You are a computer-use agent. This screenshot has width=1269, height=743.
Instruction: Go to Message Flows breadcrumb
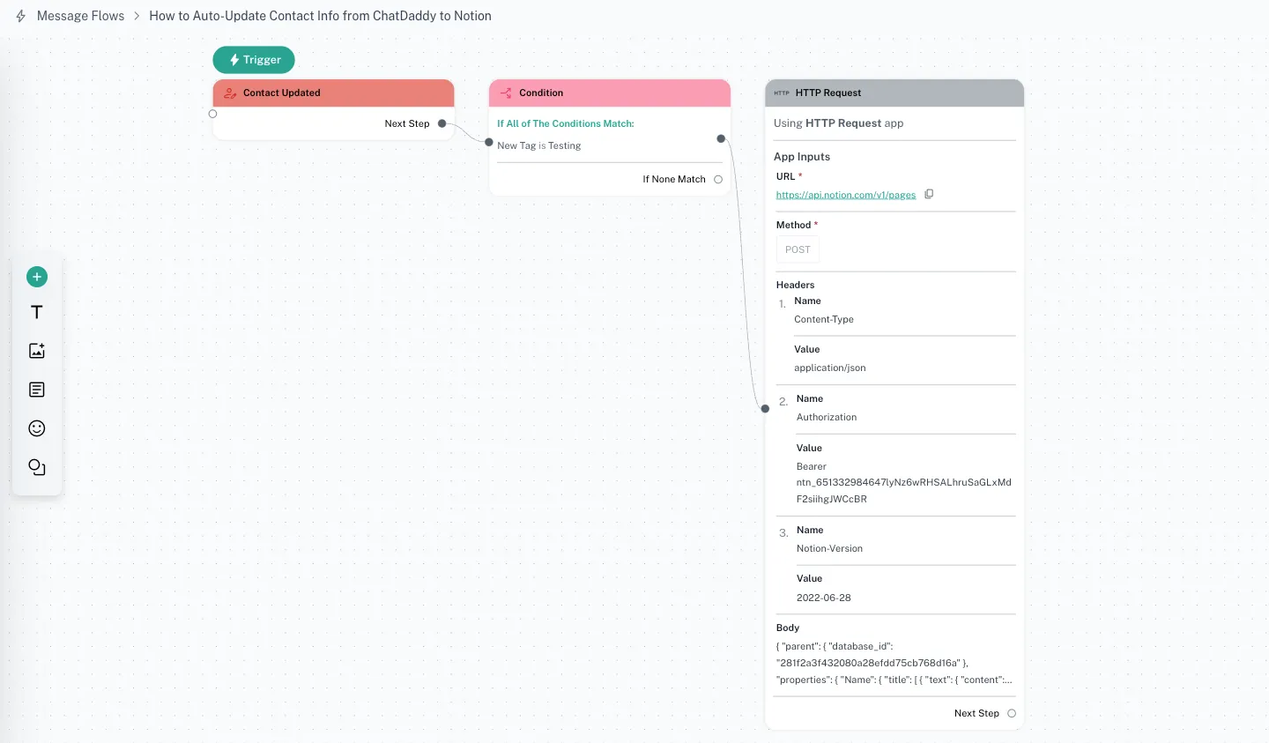[x=80, y=16]
